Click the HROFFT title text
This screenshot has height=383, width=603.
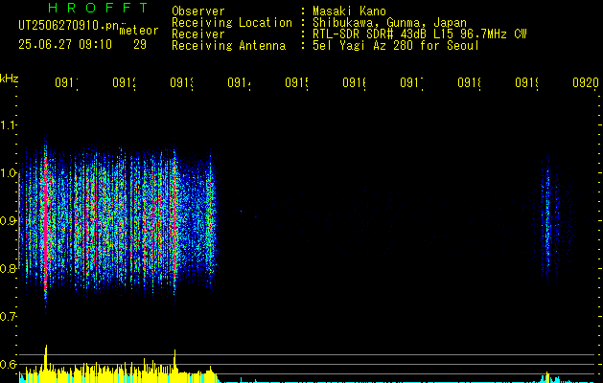(99, 8)
